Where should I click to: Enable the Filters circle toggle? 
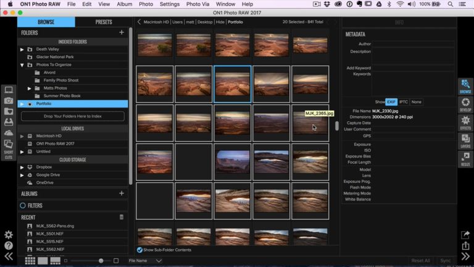pos(23,206)
